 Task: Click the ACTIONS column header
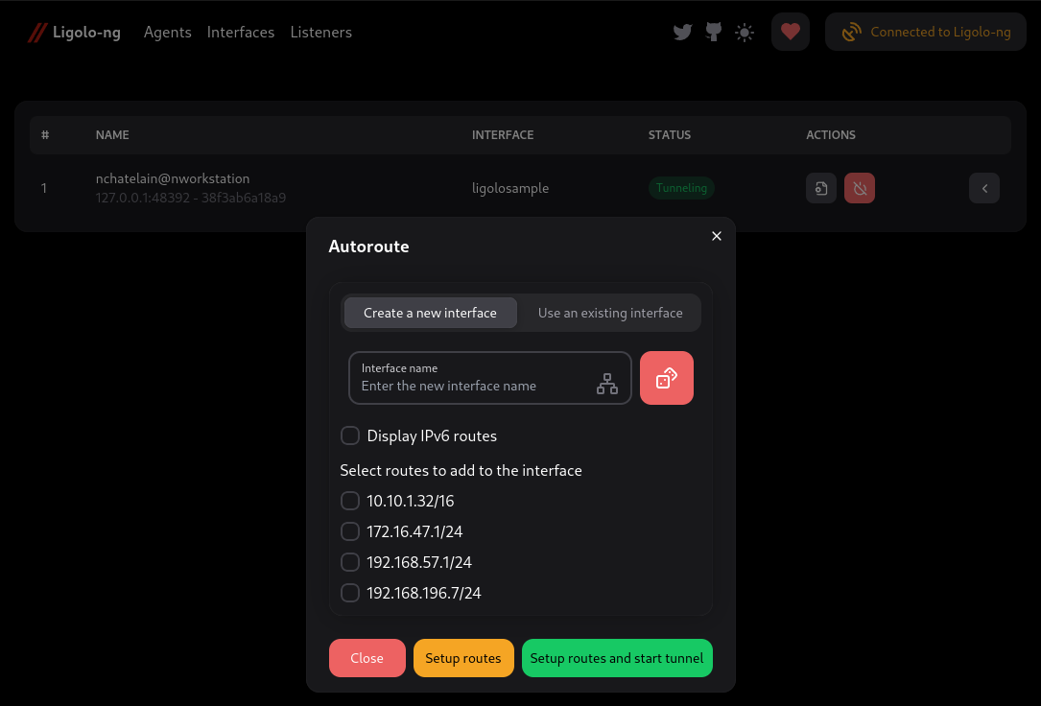(831, 134)
